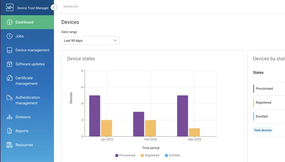Click the Reports document icon
This screenshot has width=285, height=162.
point(9,131)
